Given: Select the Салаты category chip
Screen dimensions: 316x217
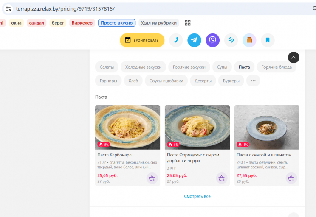Looking at the screenshot, I should click(107, 67).
